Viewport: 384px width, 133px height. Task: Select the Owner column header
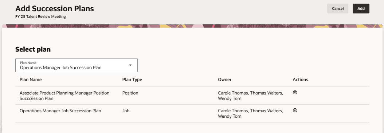225,80
